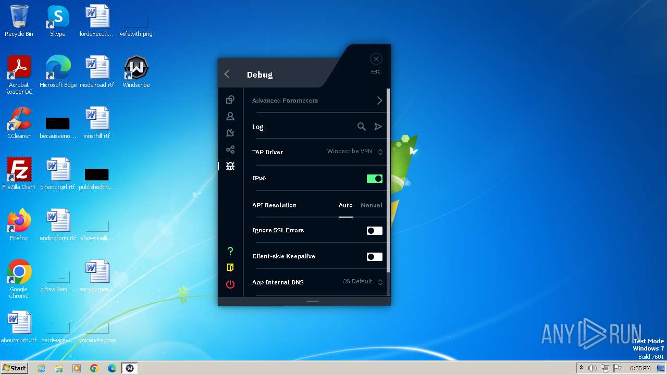Open Help via the question mark icon
667x375 pixels.
(x=230, y=251)
